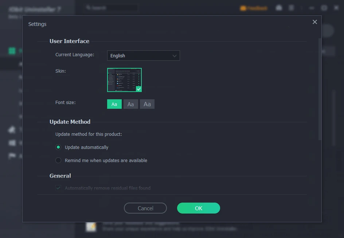The width and height of the screenshot is (344, 238).
Task: Click the Action Center flag icon
Action: pos(12,156)
